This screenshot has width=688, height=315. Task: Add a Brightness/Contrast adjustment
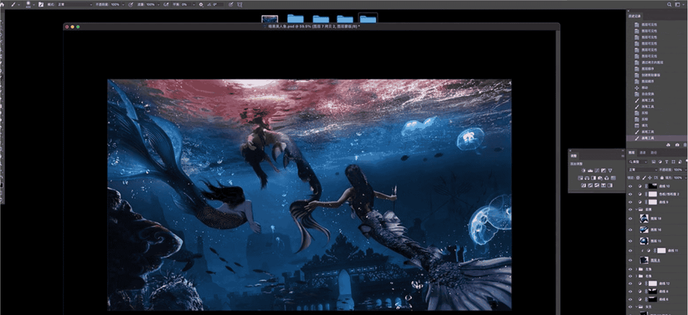click(x=583, y=171)
